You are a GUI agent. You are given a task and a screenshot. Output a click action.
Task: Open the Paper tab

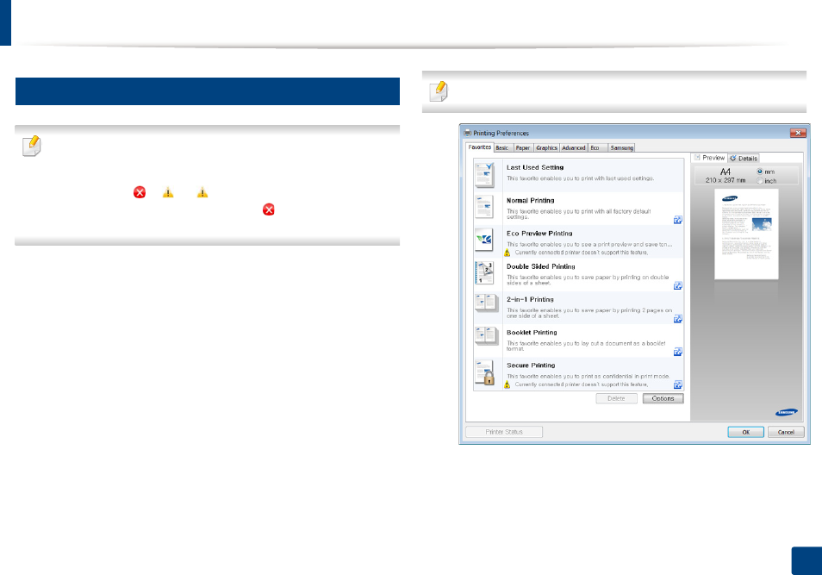[523, 148]
